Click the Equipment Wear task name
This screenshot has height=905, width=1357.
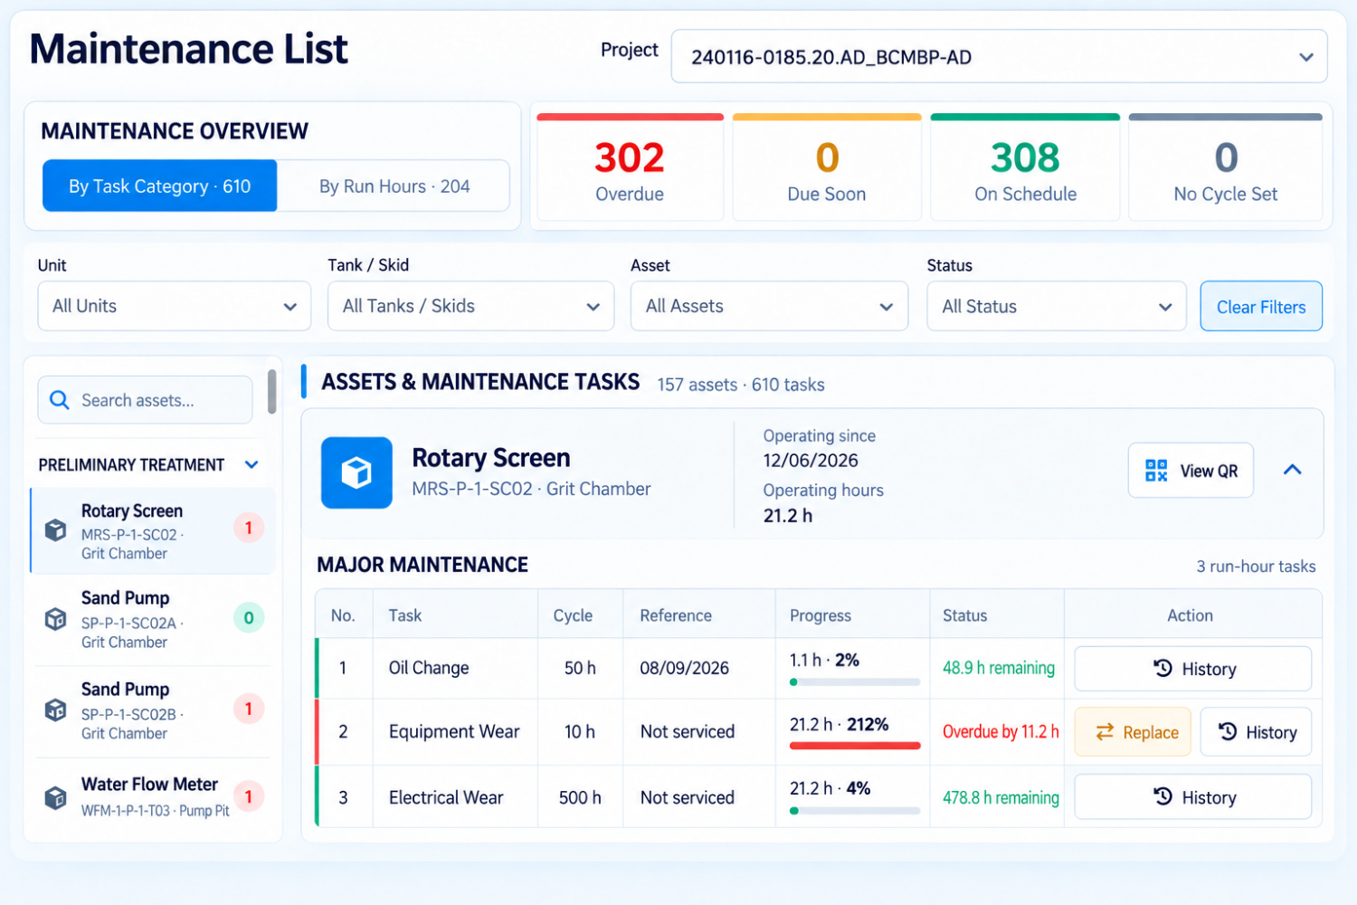click(x=454, y=731)
